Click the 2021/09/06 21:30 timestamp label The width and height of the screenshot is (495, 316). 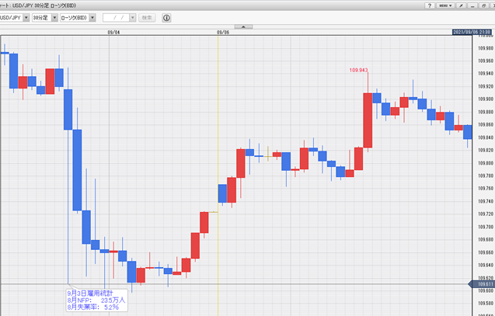[472, 32]
